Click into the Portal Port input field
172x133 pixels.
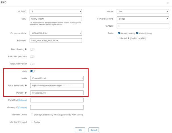coord(57,100)
